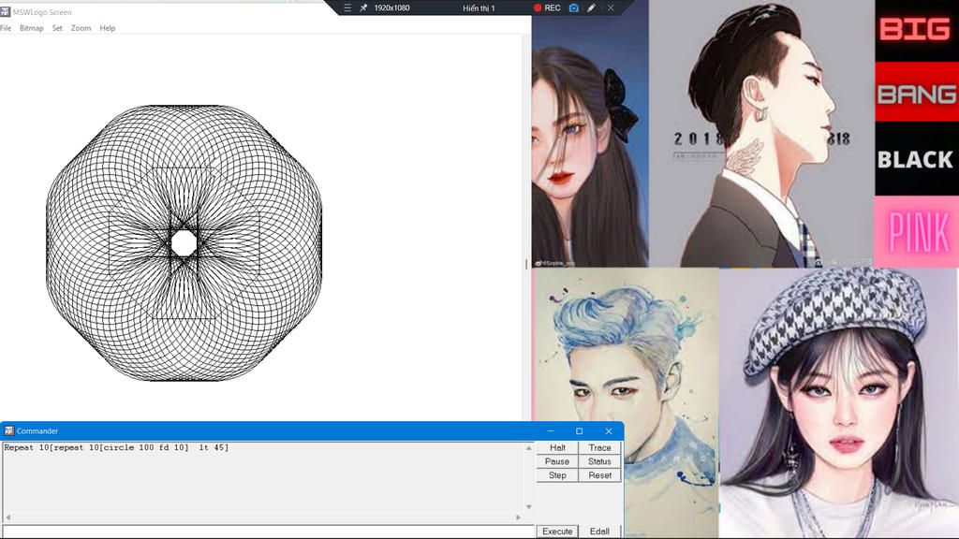Click the BIG neon text tile
The image size is (959, 539).
click(x=917, y=31)
